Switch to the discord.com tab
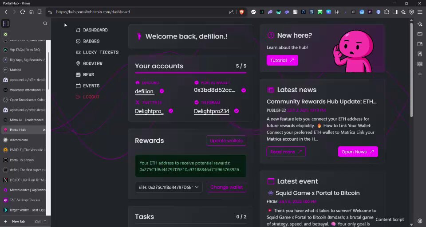The height and width of the screenshot is (227, 426). click(x=24, y=140)
